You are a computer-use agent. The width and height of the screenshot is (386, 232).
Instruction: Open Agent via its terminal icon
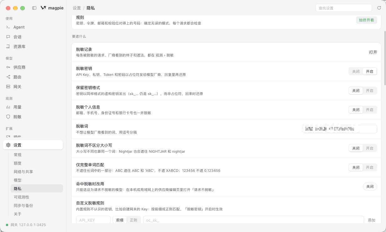pos(8,27)
